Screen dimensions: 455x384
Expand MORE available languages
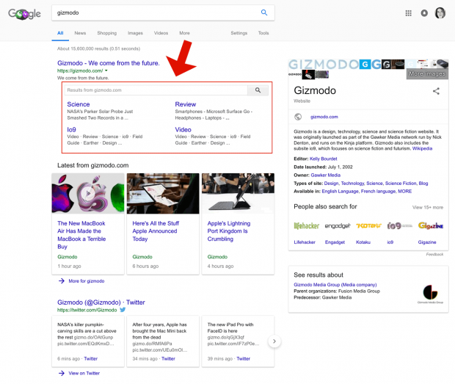[x=405, y=192]
